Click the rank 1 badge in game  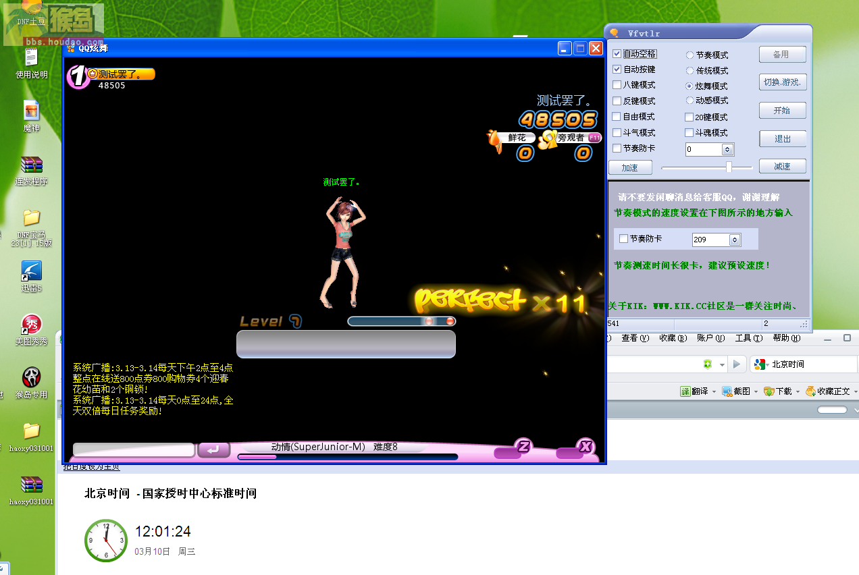coord(78,76)
